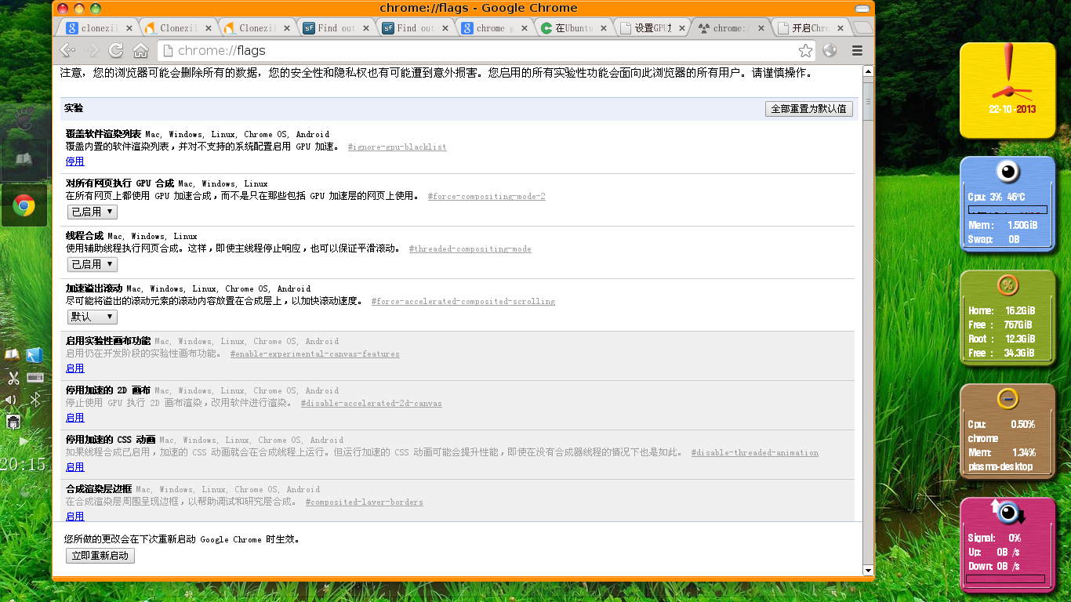Click the yellow clock date widget
Viewport: 1071px width, 602px height.
coord(1007,90)
